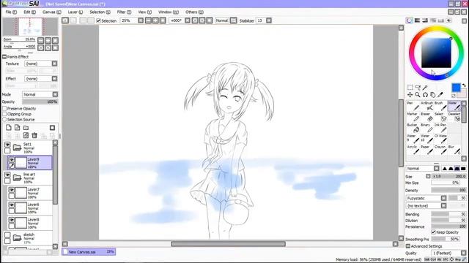The image size is (469, 263).
Task: Enable Selection Source
Action: 4,119
